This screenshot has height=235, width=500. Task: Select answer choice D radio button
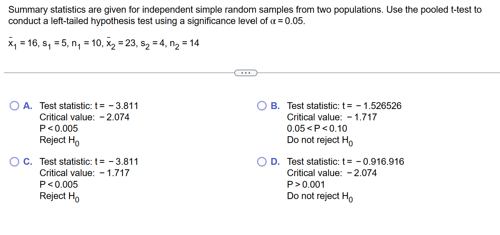point(262,162)
